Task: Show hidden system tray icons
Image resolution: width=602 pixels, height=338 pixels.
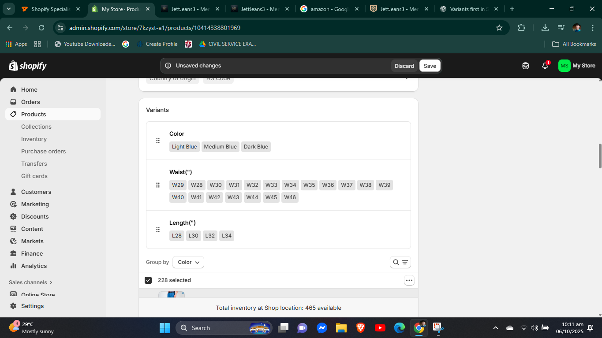Action: click(x=495, y=328)
